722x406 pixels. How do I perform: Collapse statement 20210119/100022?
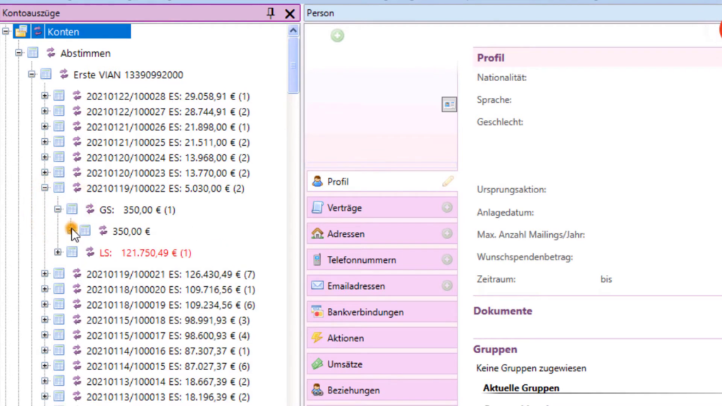point(44,187)
